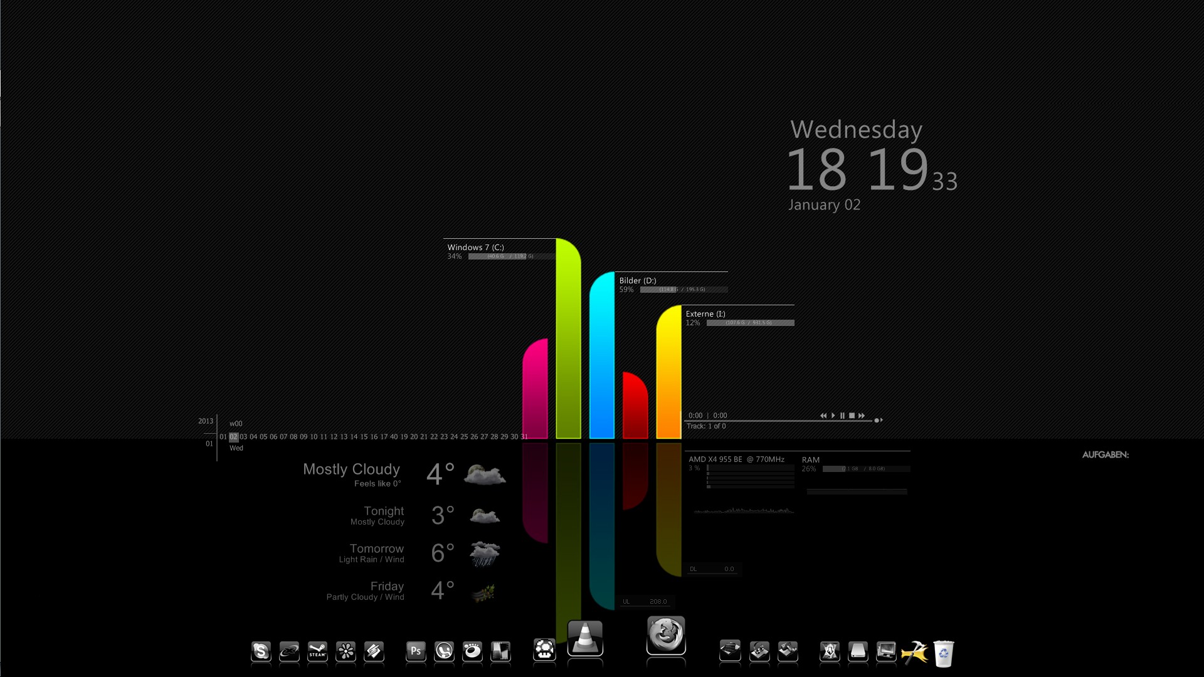
Task: Open Skype from the dock
Action: tap(261, 652)
